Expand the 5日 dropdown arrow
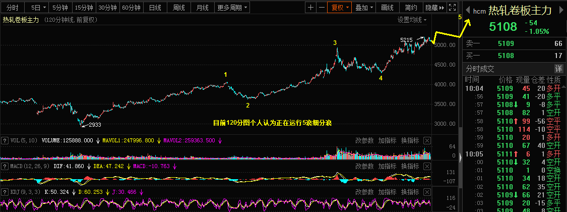 pos(44,8)
